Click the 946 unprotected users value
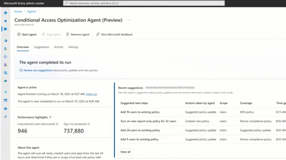286x160 pixels. [x=22, y=131]
